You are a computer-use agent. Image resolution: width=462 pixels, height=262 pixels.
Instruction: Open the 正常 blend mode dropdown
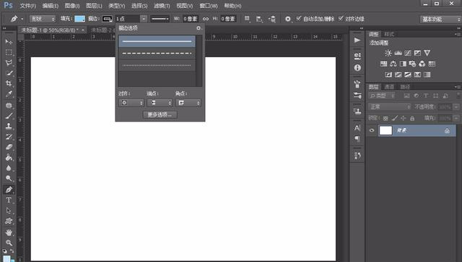point(389,107)
